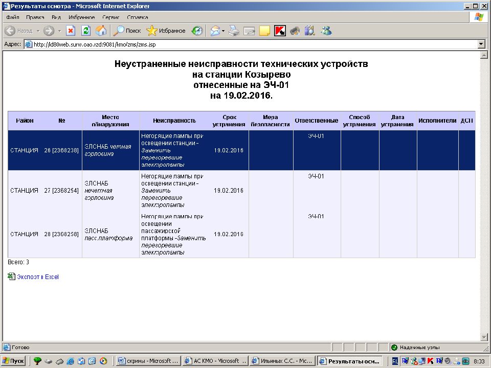Click the gray device icon next to Kaspersky
The image size is (491, 368).
coord(295,31)
